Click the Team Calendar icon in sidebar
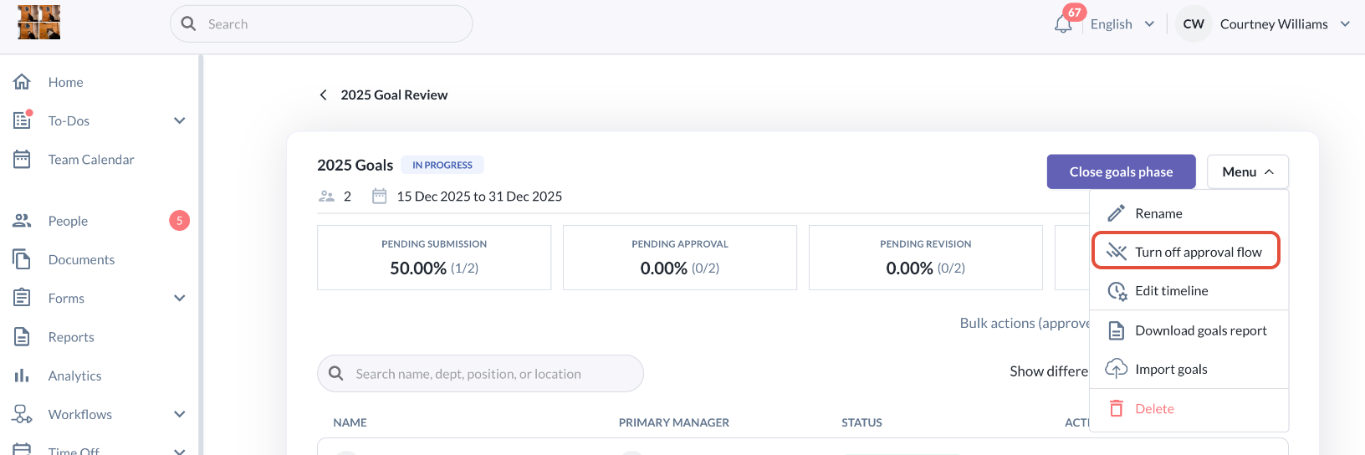The width and height of the screenshot is (1365, 455). click(x=22, y=159)
